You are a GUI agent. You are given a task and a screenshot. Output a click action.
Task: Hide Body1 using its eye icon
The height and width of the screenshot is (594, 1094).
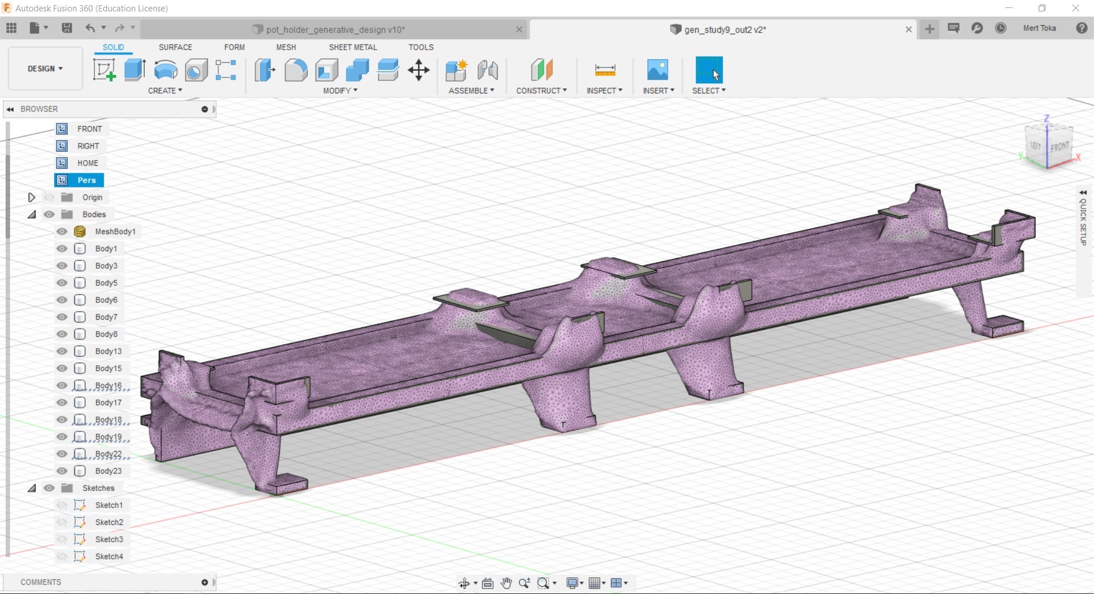click(x=62, y=249)
